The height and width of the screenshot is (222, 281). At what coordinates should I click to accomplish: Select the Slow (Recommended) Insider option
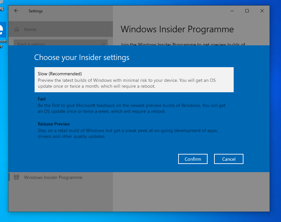tap(134, 80)
